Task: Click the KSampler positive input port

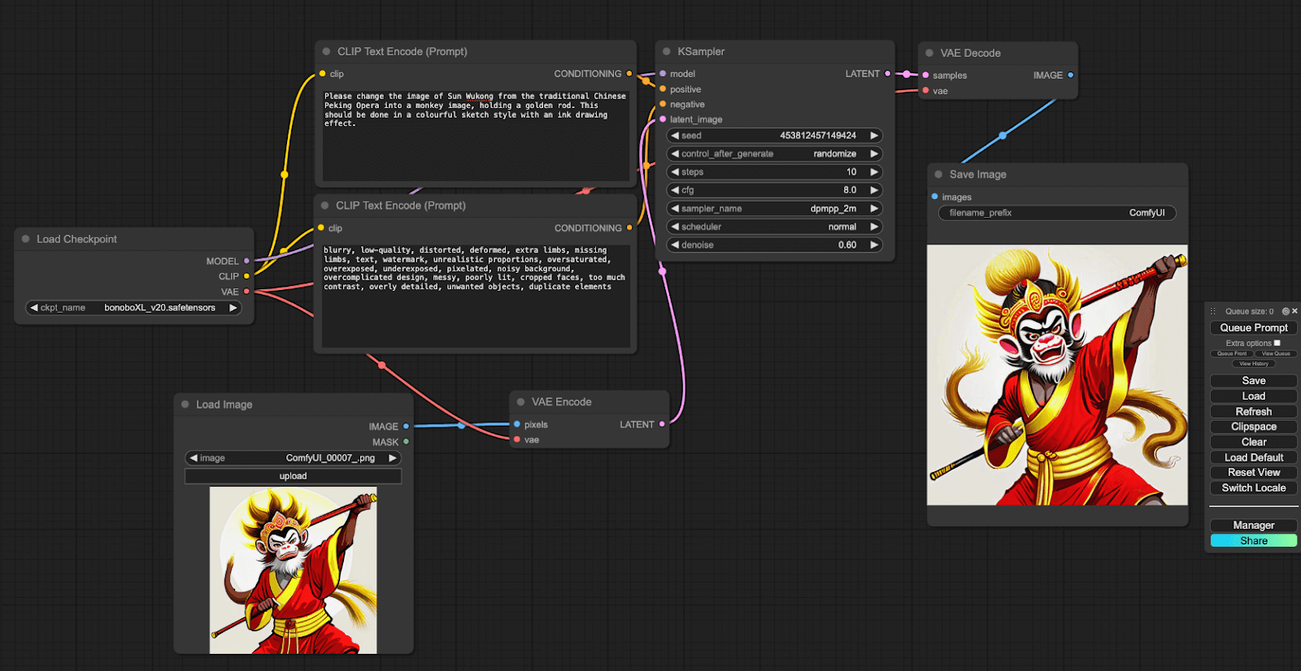Action: click(x=663, y=89)
